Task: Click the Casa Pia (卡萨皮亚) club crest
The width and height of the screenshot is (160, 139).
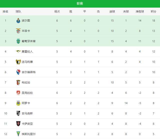Action: (x=18, y=124)
